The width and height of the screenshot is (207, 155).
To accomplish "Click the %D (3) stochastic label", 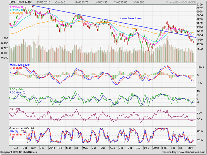I will pyautogui.click(x=14, y=131).
